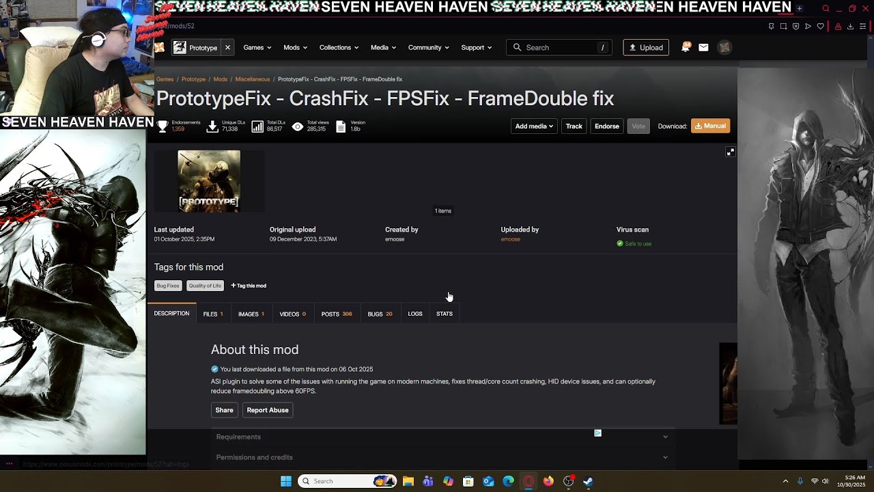The width and height of the screenshot is (874, 492).
Task: Open the browser downloads icon
Action: [850, 26]
